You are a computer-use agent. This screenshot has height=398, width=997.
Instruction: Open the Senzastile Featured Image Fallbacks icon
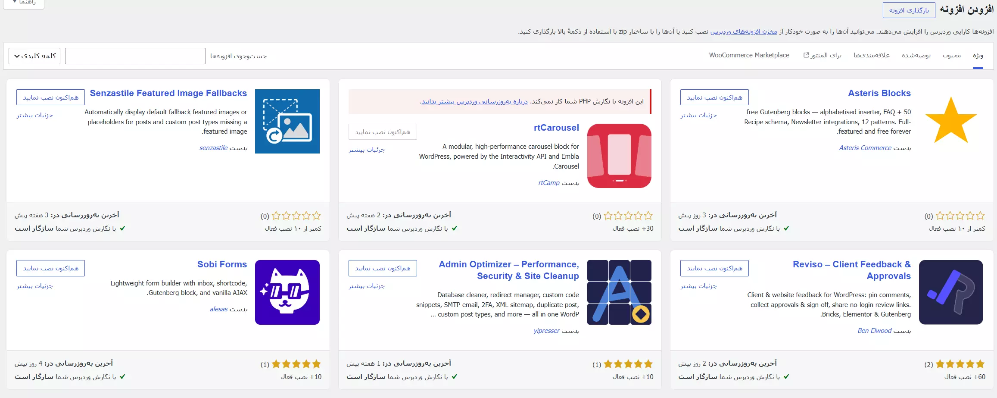pos(287,121)
